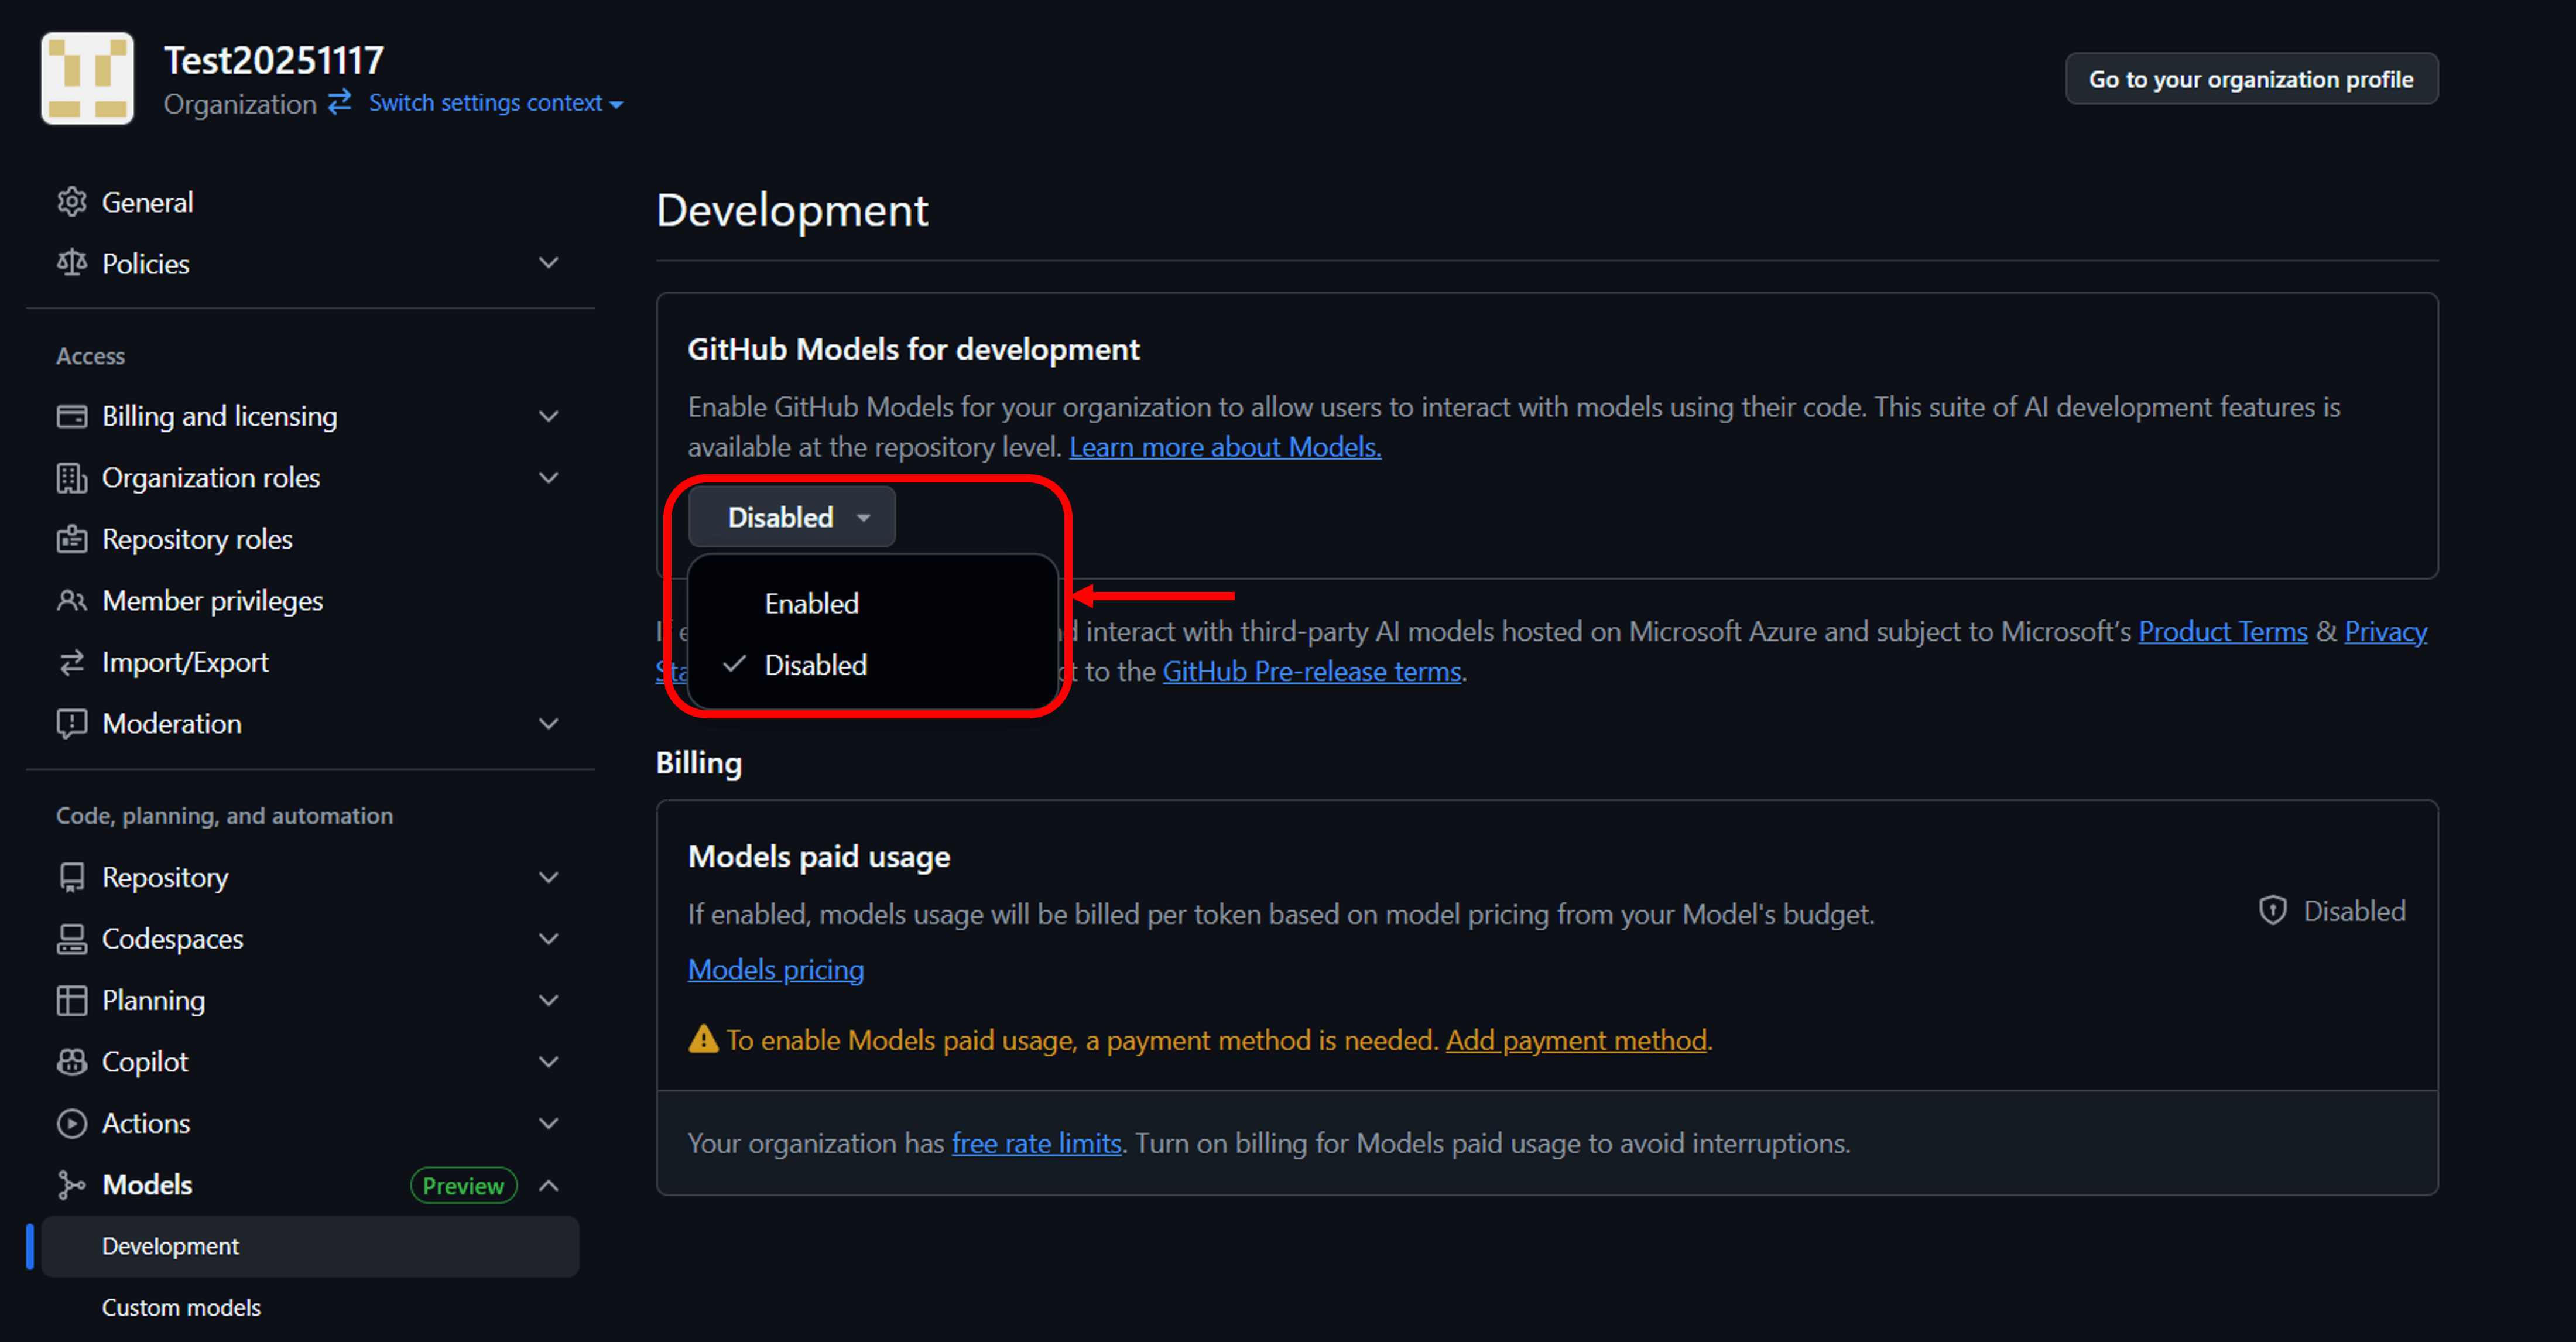Click Go to your organization profile
Viewport: 2576px width, 1342px height.
(x=2250, y=79)
